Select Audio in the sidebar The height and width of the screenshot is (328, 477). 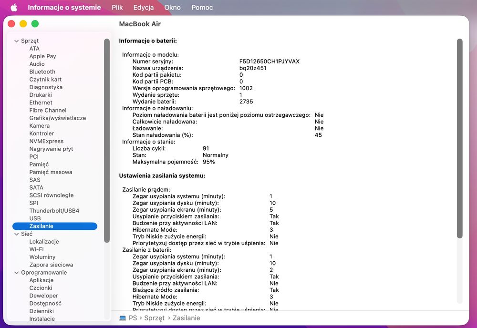pos(37,64)
